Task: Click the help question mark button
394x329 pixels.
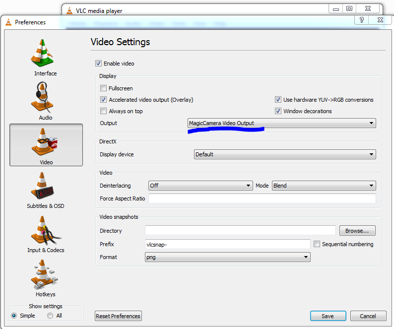Action: pos(362,20)
